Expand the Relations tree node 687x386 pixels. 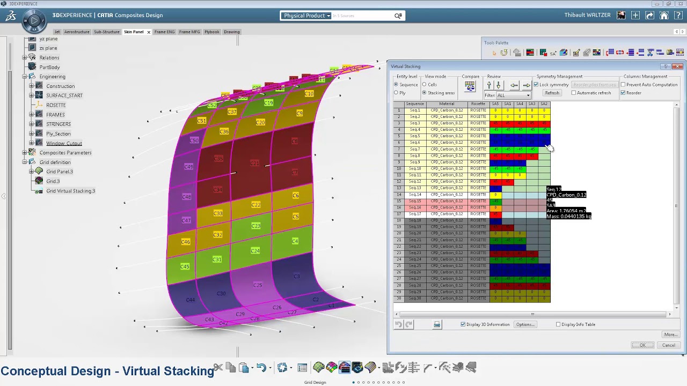coord(25,57)
